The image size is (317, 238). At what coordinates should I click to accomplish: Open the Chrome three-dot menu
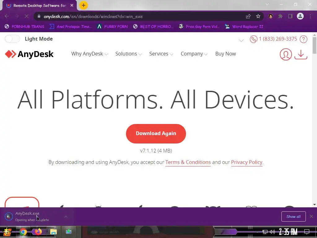310,16
